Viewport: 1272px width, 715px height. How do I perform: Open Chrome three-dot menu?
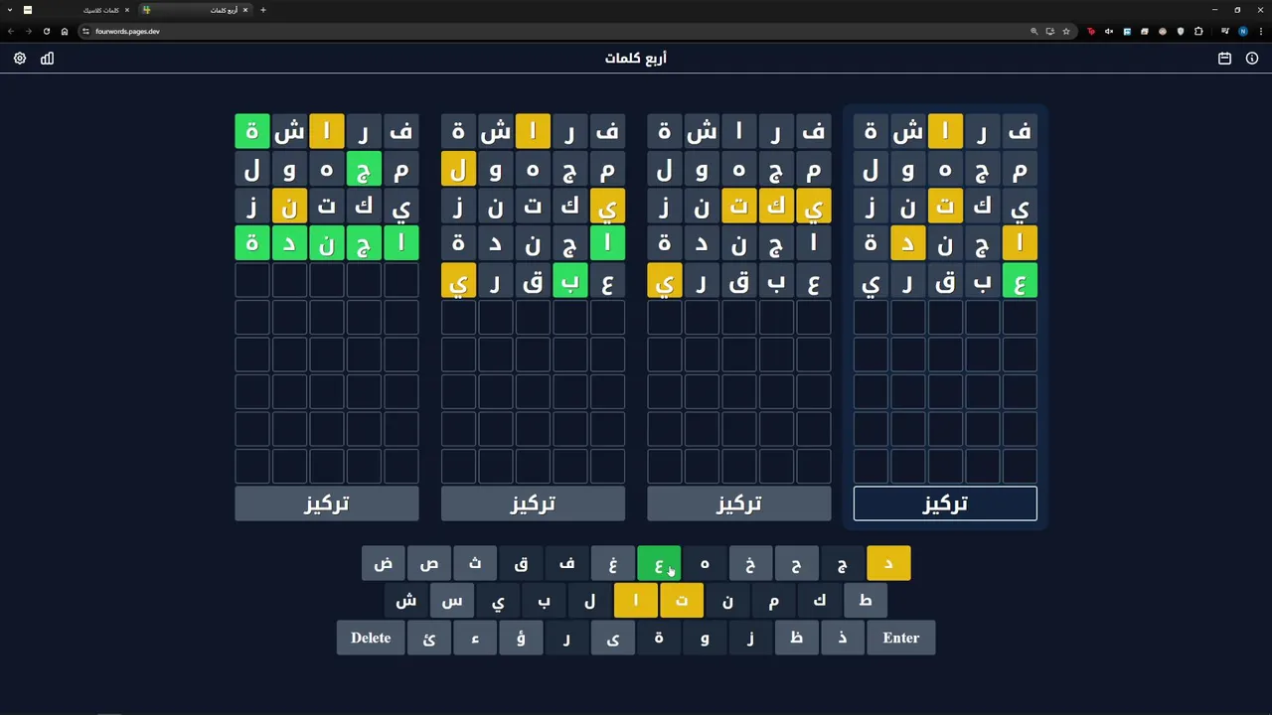(x=1260, y=31)
